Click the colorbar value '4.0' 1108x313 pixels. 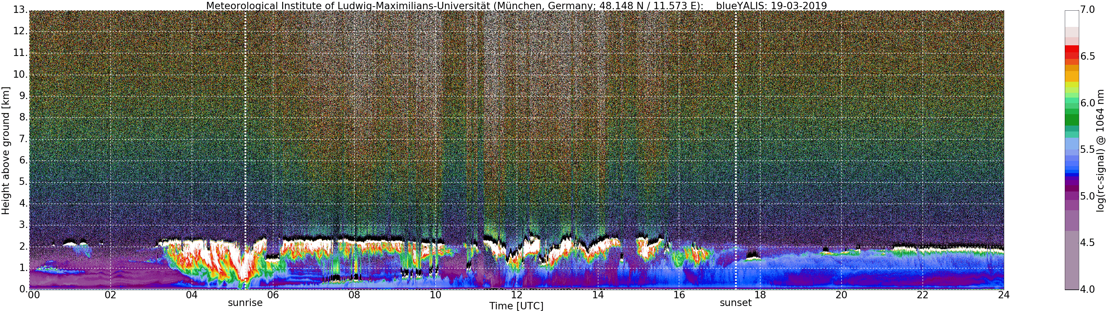(x=1088, y=289)
